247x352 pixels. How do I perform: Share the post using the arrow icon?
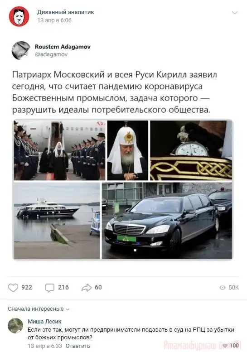pyautogui.click(x=87, y=288)
